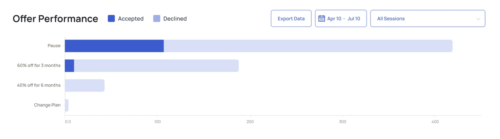500x139 pixels.
Task: Open the All Sessions dropdown
Action: (x=427, y=19)
